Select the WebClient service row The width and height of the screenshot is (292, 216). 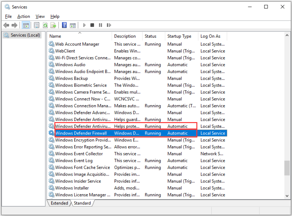tap(138, 51)
